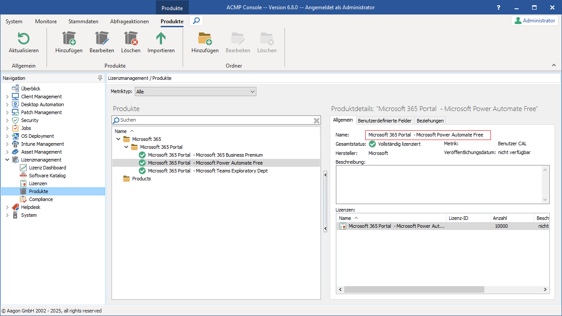Collapse the Microsoft 365 Portal folder

pyautogui.click(x=126, y=147)
